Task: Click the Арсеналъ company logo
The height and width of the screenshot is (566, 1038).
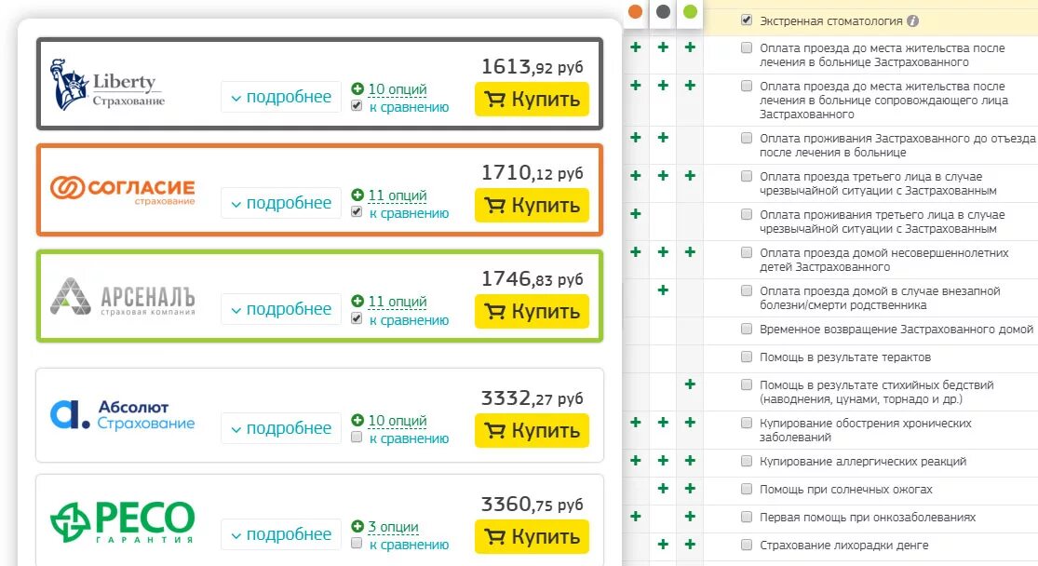Action: click(x=123, y=297)
